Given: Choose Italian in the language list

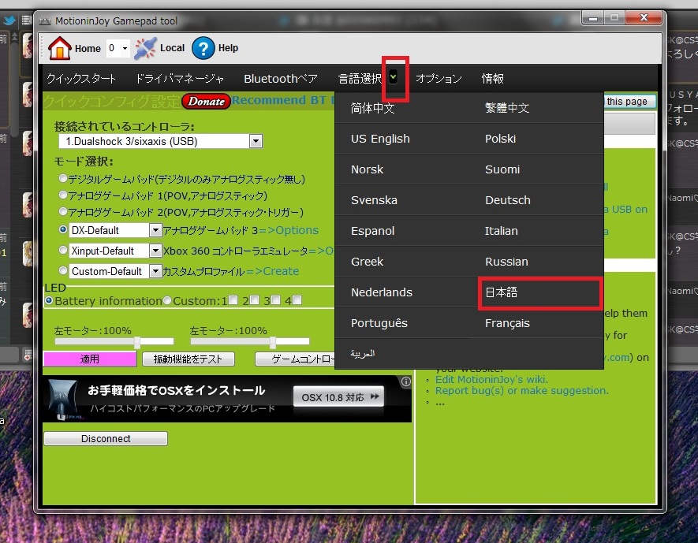Looking at the screenshot, I should [x=536, y=231].
